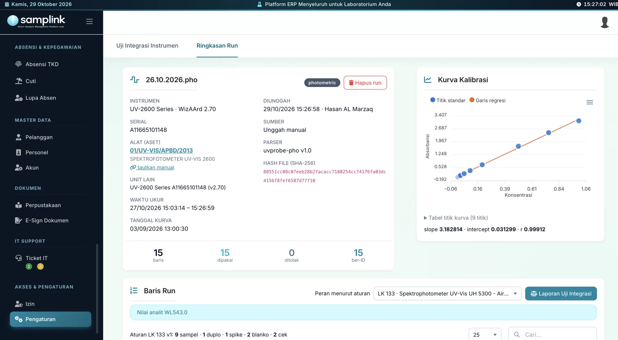This screenshot has height=340, width=618.
Task: Open the Peran menurut aturan LK 133 dropdown
Action: coord(447,293)
